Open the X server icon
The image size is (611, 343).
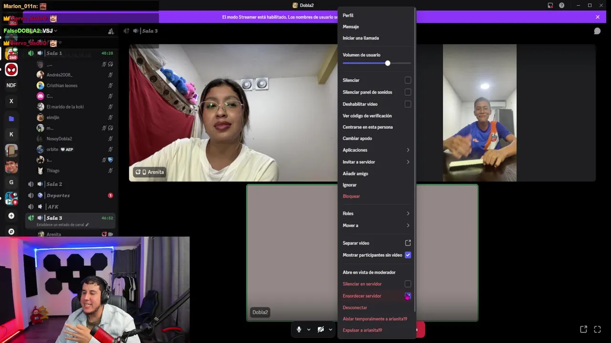(11, 101)
